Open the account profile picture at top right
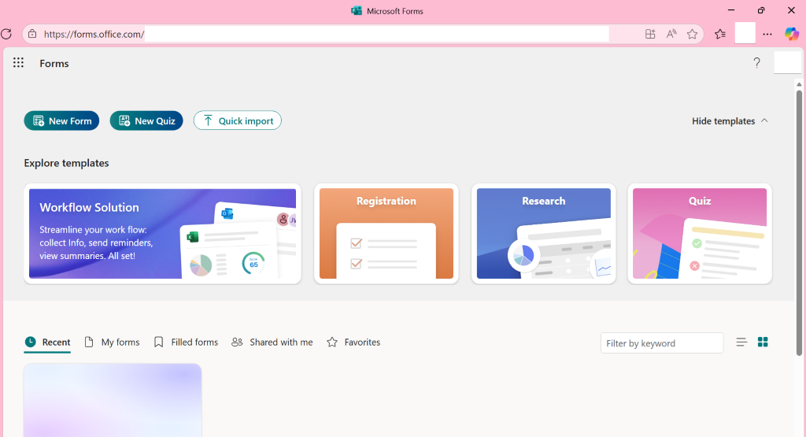Screen dimensions: 806x437 pos(787,63)
